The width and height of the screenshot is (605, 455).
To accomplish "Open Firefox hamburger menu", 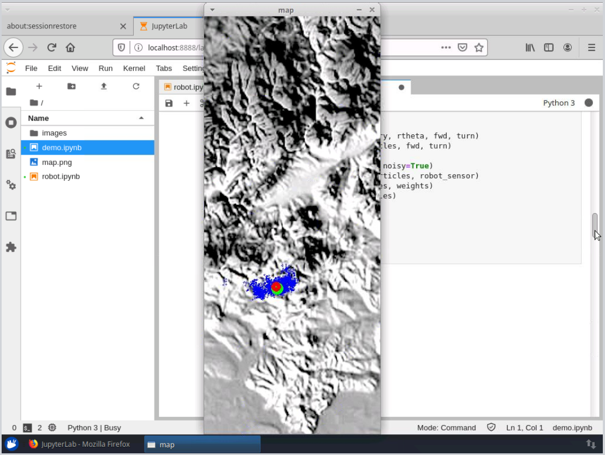I will tap(591, 48).
